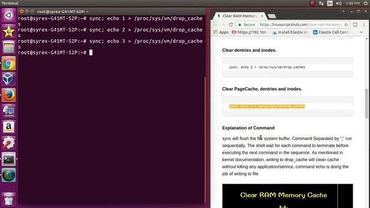Open System Settings tools from dock
370x208 pixels.
point(9,143)
